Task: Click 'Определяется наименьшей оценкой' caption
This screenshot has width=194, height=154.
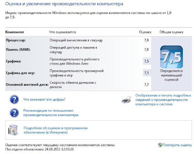Action: point(171,75)
